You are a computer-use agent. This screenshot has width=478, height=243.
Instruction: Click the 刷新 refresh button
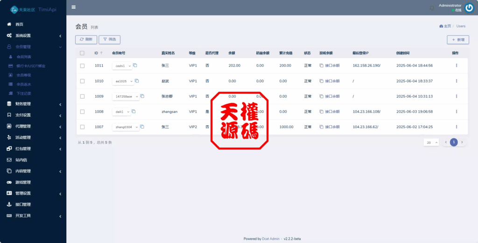[86, 40]
